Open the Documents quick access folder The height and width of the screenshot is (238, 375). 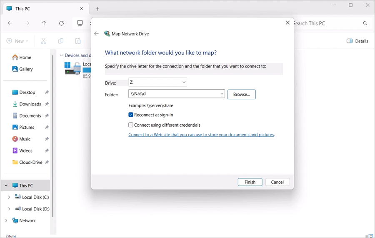pos(27,116)
